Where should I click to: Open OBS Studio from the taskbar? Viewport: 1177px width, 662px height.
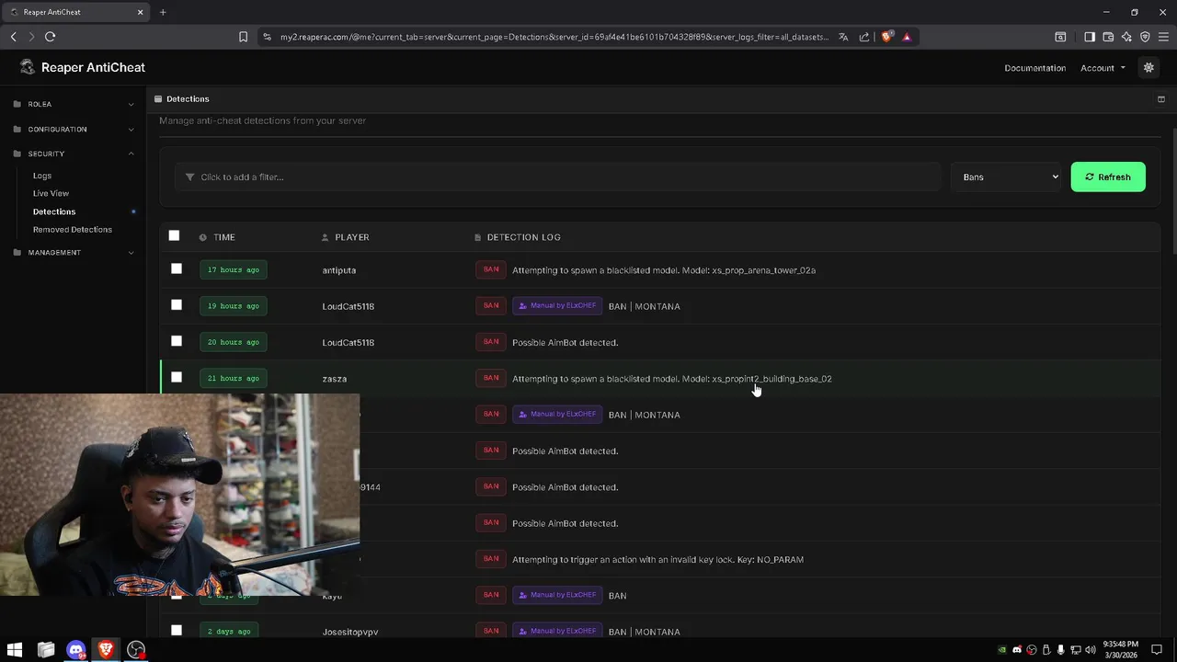pos(136,650)
